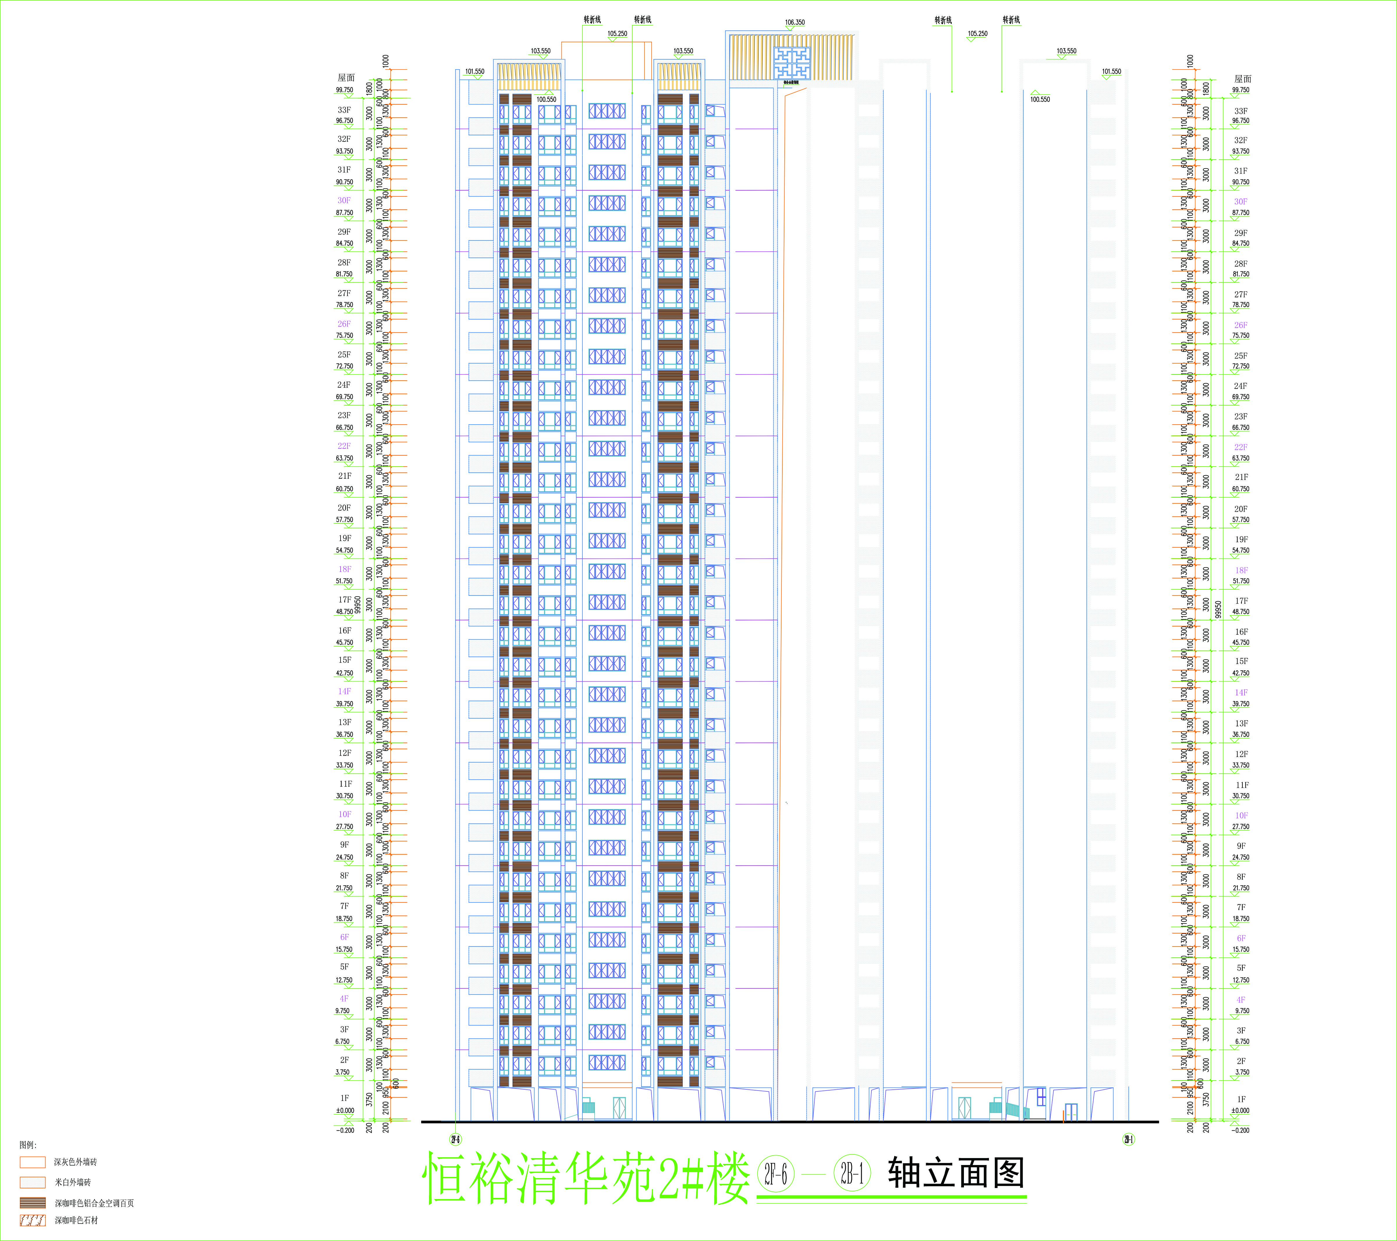This screenshot has width=1397, height=1241.
Task: Select the 2F label in the left column
Action: tap(345, 1060)
